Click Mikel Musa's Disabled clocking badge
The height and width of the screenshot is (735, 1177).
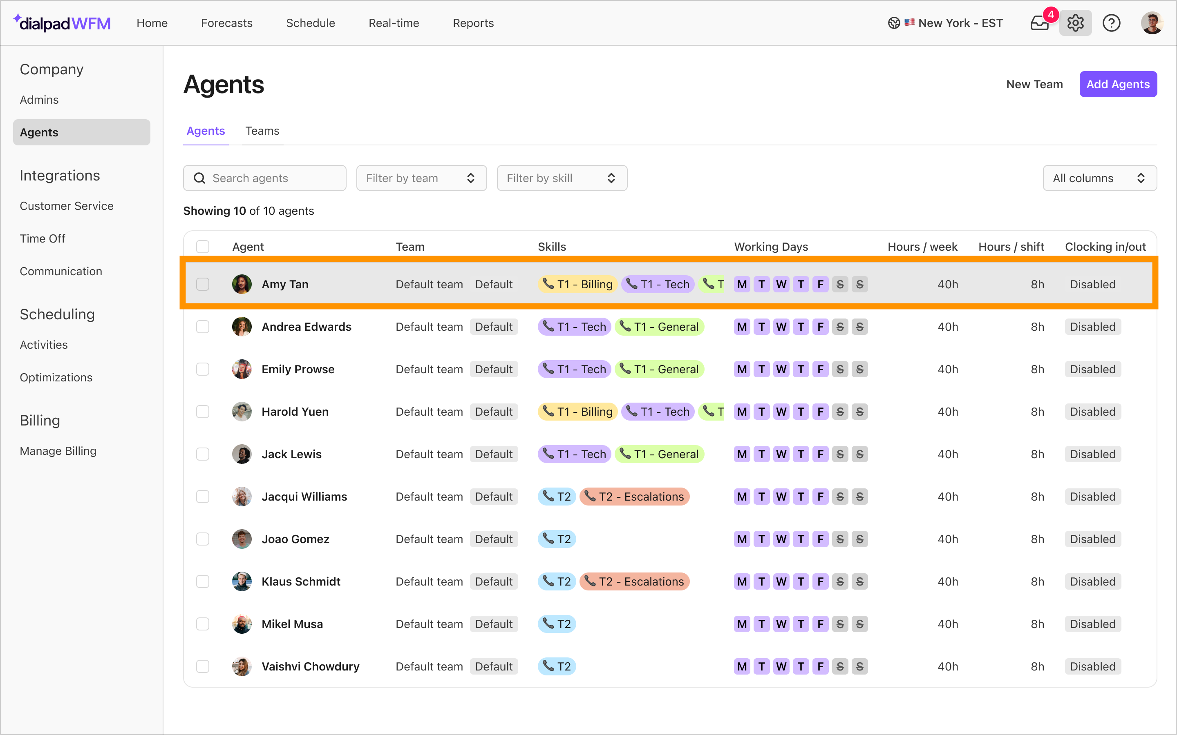1092,624
